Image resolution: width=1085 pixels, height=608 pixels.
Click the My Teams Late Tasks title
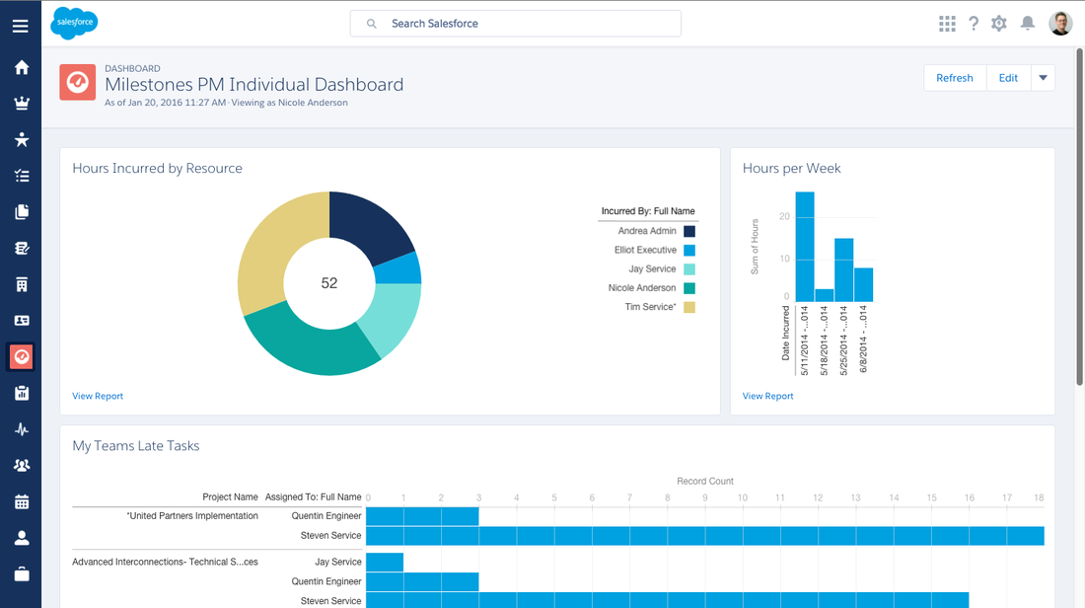click(136, 446)
